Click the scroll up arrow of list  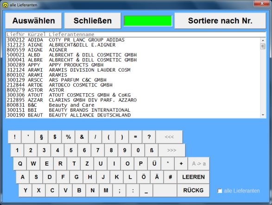(x=263, y=40)
